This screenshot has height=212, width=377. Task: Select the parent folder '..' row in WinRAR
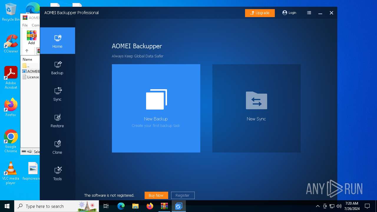[x=31, y=66]
